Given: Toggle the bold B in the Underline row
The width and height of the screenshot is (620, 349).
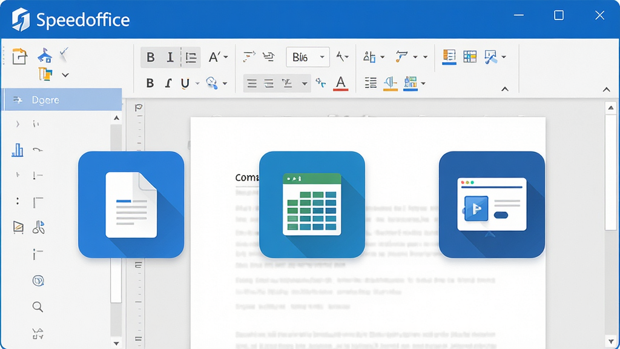Looking at the screenshot, I should pos(150,83).
